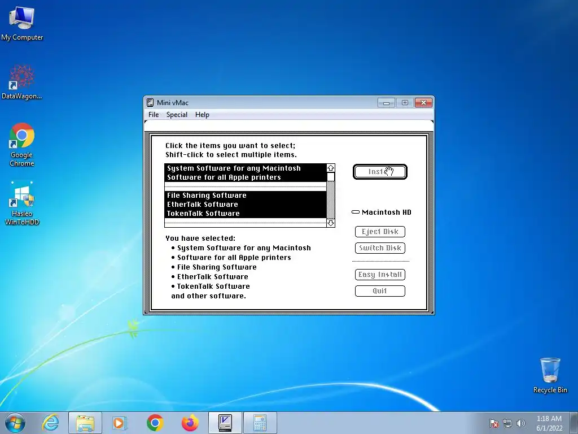Open Hasleo WinToHDD desktop shortcut

coord(22,203)
